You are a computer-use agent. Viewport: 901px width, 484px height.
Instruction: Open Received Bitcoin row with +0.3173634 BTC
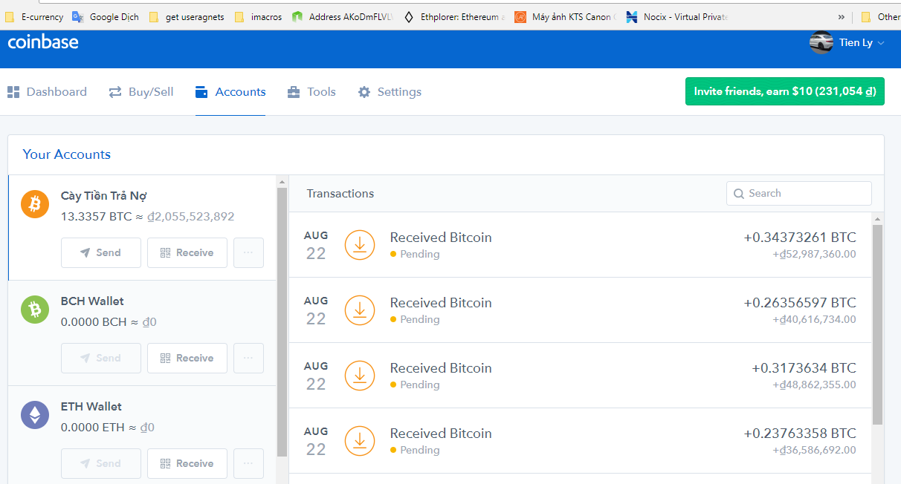coord(580,376)
